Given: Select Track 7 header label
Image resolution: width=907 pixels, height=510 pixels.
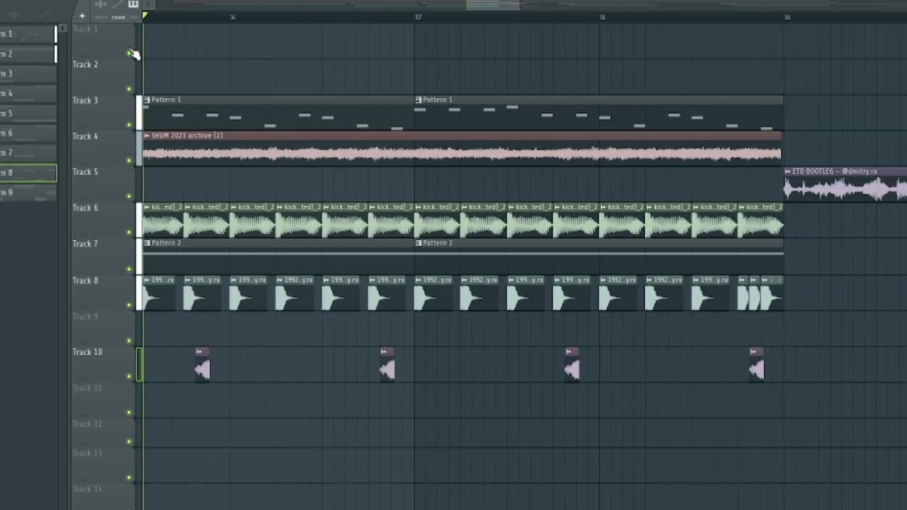Looking at the screenshot, I should pyautogui.click(x=85, y=244).
